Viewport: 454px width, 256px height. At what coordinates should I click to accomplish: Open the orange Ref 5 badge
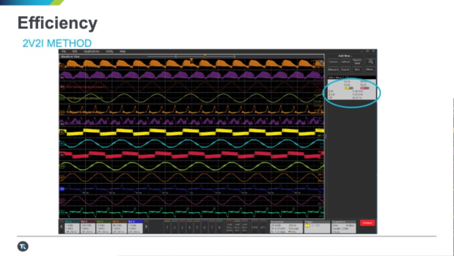pos(120,226)
